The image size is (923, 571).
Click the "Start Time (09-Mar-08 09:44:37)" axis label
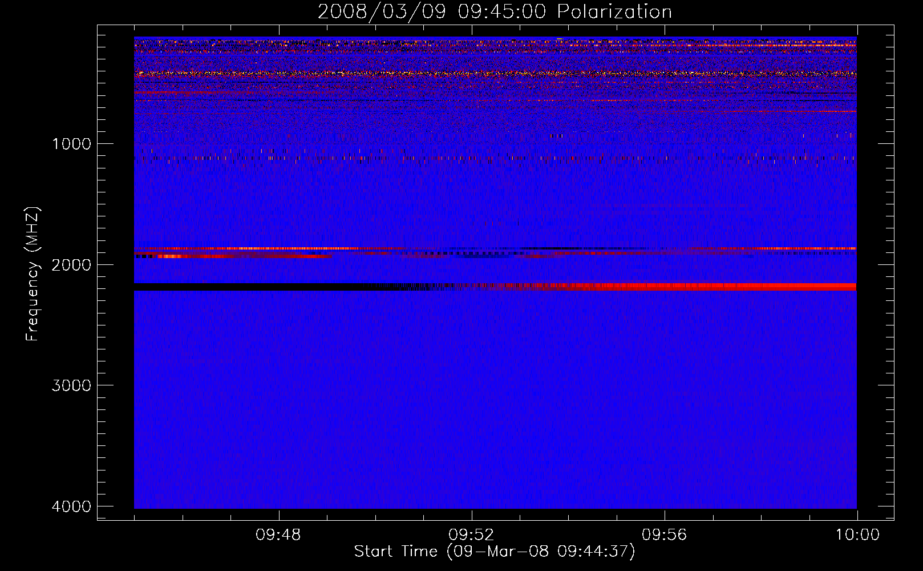[495, 552]
